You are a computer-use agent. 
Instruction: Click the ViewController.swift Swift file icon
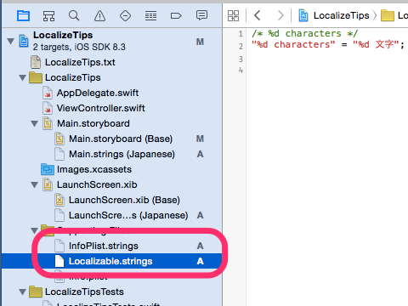point(48,108)
